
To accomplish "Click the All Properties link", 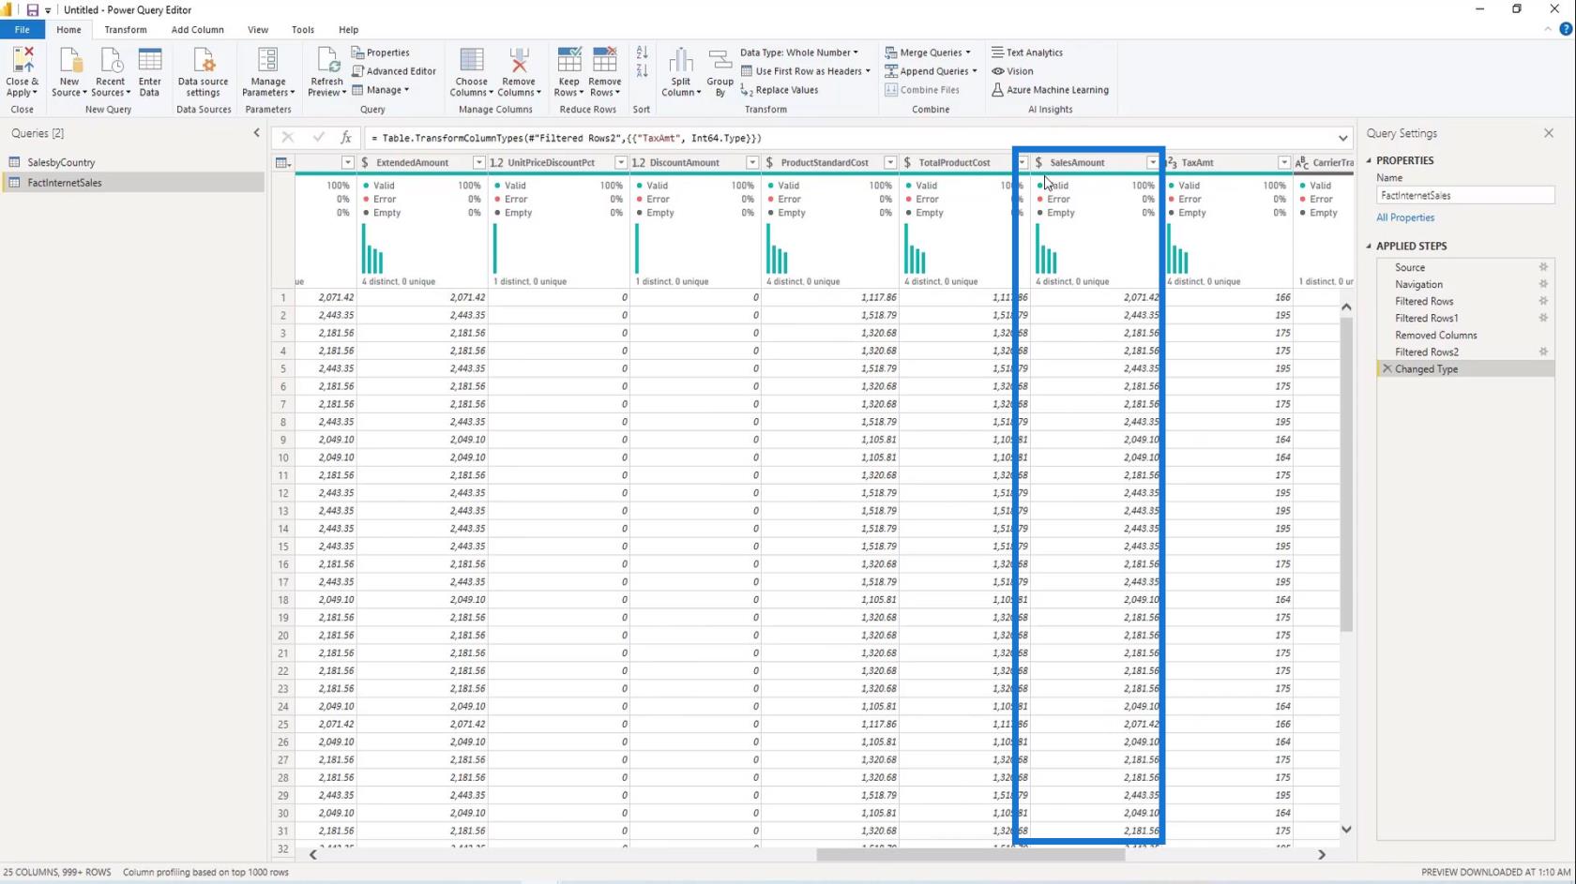I will (1405, 217).
